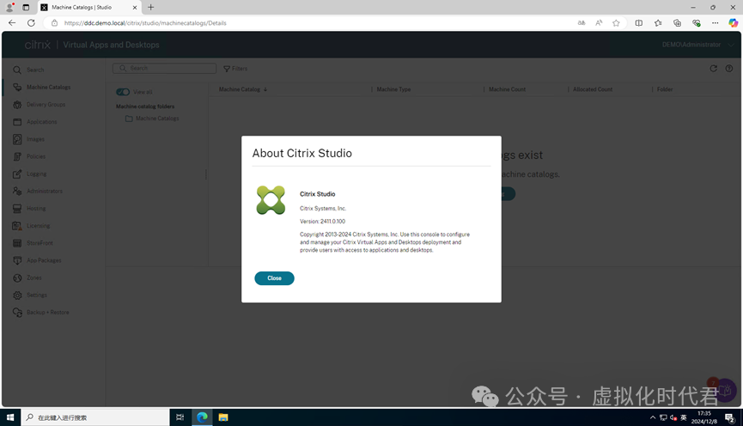Open browser collections
The height and width of the screenshot is (426, 743).
coord(677,22)
